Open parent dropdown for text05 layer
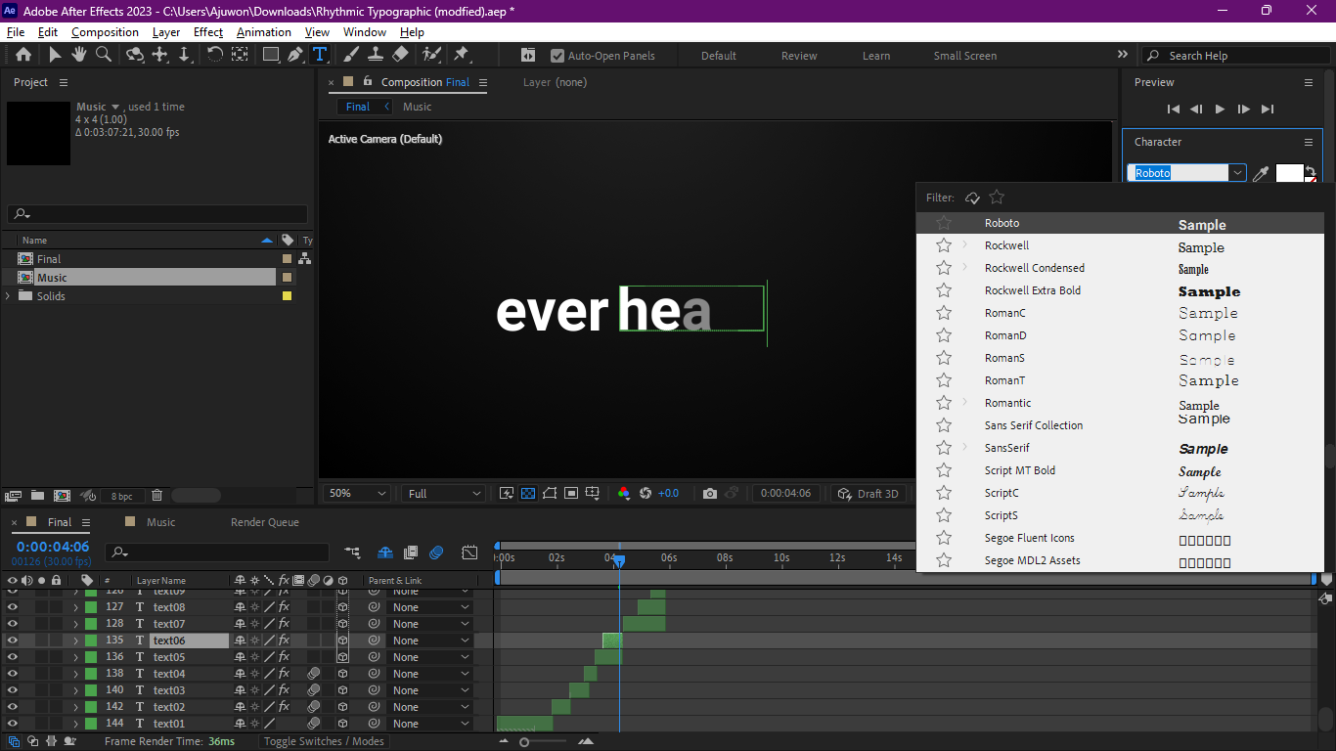 [x=429, y=657]
